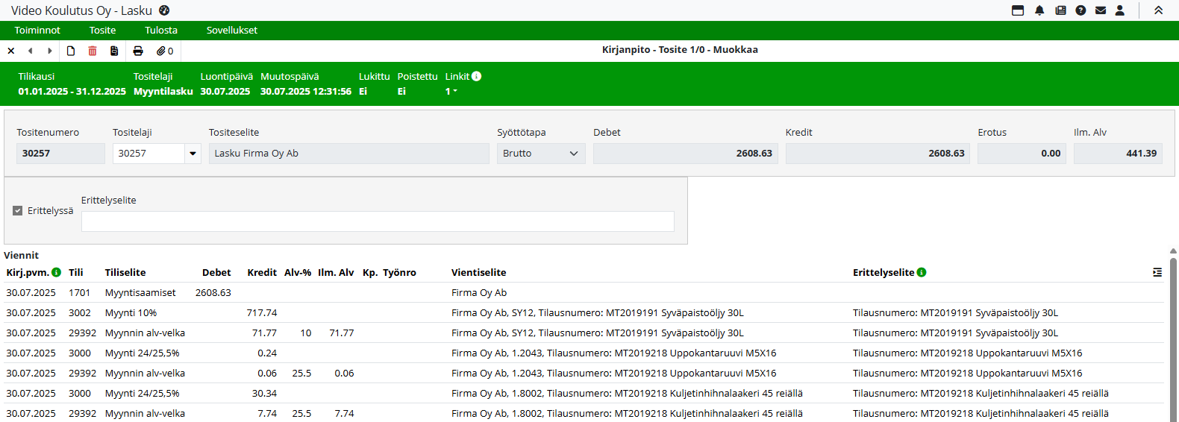This screenshot has height=422, width=1179.
Task: Open notifications bell icon
Action: coord(1039,10)
